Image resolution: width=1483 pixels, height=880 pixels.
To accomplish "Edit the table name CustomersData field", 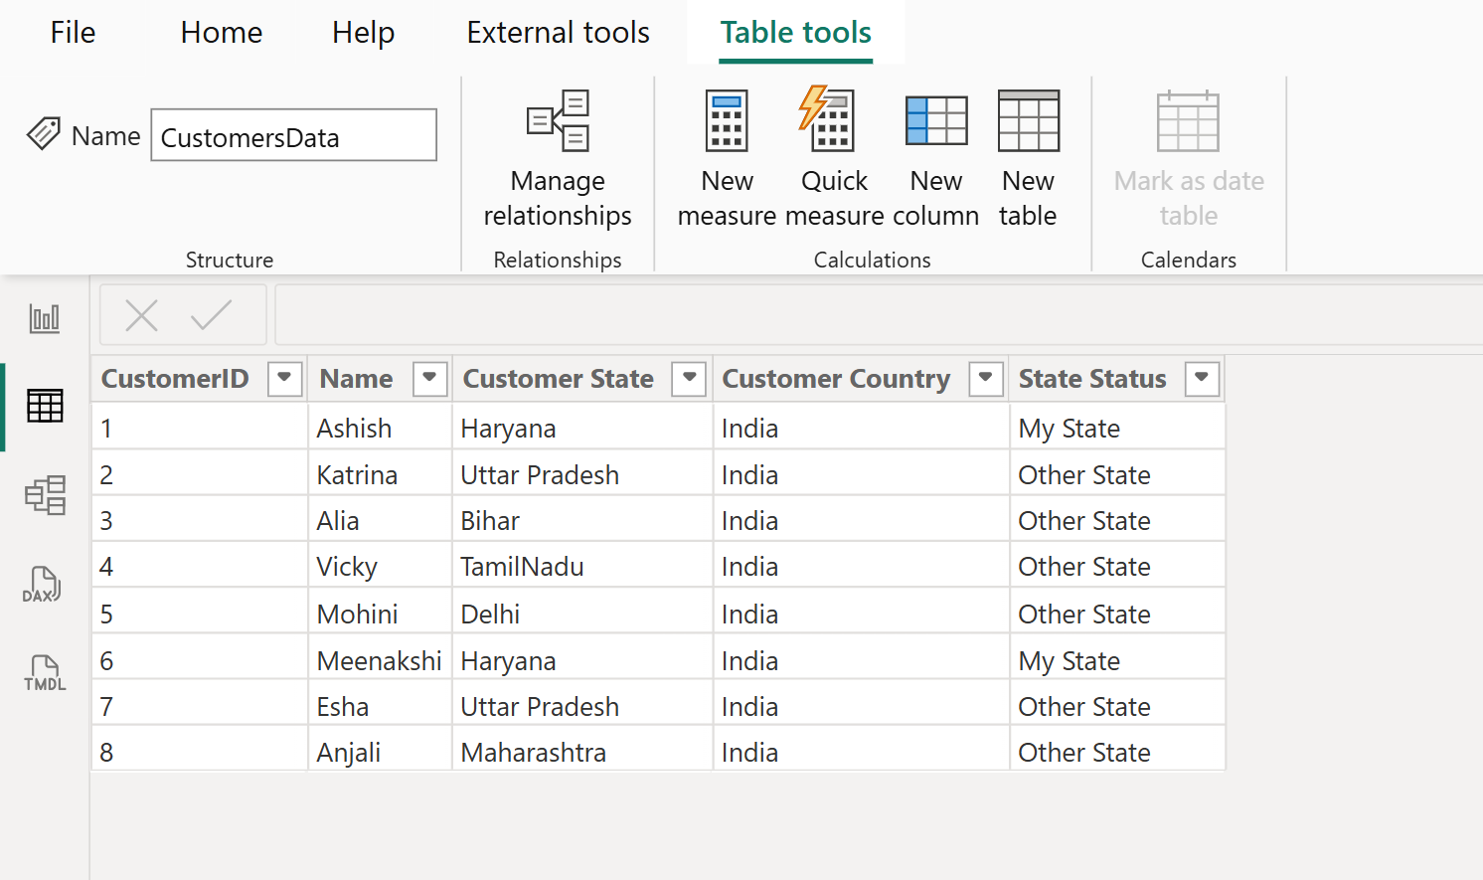I will [293, 134].
